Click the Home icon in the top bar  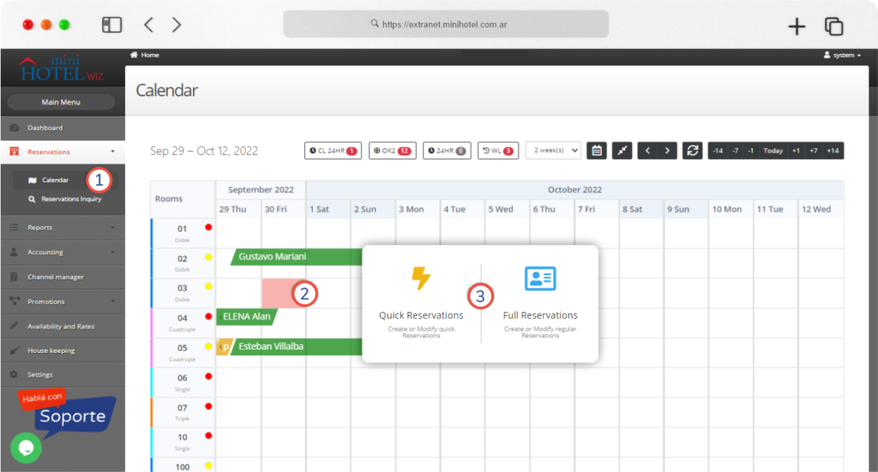click(x=134, y=55)
